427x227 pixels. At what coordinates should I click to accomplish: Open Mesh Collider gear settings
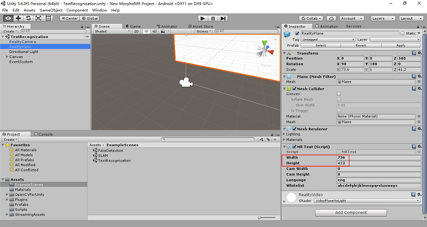420,88
